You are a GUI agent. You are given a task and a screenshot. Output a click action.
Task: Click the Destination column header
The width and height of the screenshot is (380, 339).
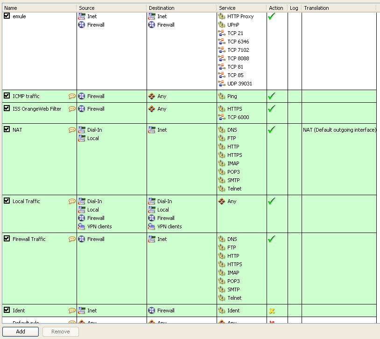tap(182, 8)
